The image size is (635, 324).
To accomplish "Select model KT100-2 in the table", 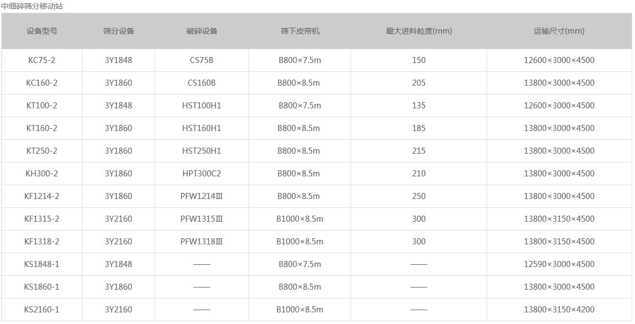I will click(42, 106).
